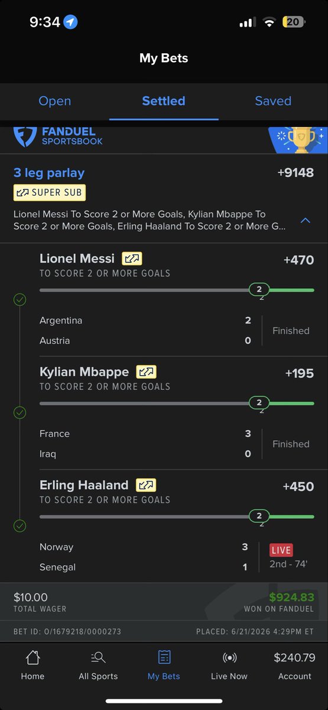Switch to the Saved bets tab
This screenshot has width=328, height=710.
(x=273, y=101)
